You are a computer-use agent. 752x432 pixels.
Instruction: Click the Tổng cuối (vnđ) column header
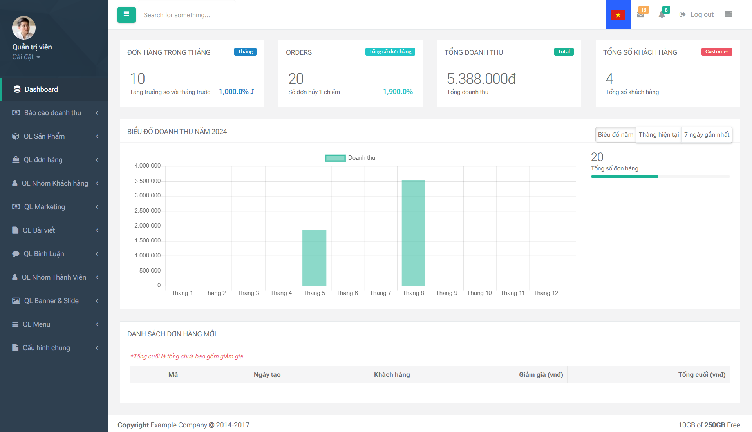(649, 375)
